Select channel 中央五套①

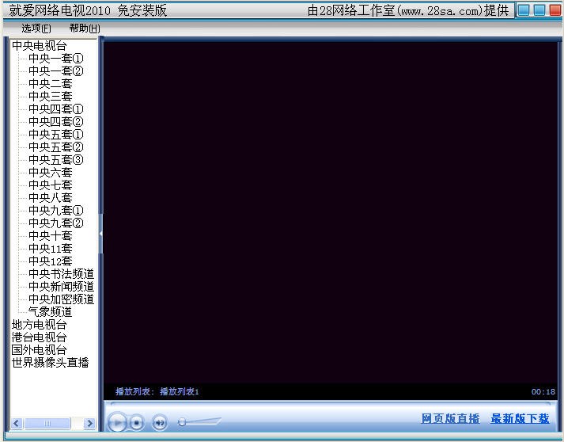click(x=55, y=135)
